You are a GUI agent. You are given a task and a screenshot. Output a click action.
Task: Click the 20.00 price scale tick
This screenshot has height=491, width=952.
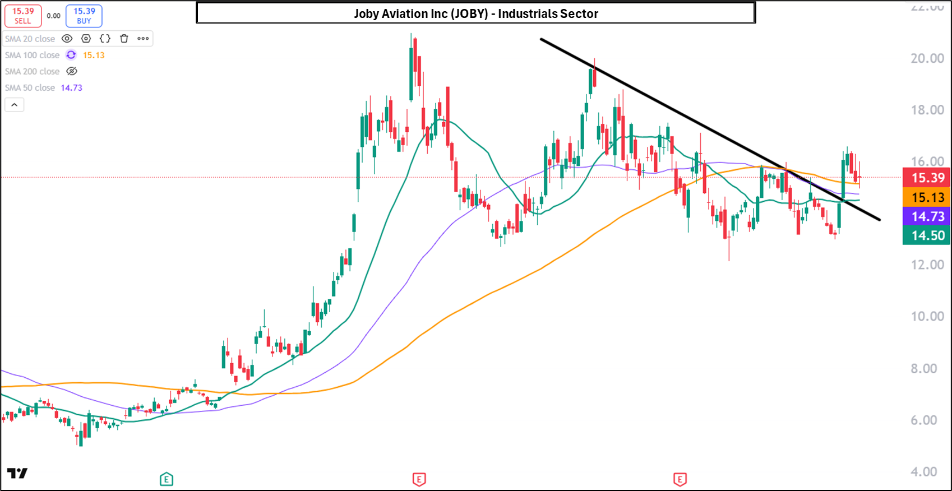[x=927, y=58]
